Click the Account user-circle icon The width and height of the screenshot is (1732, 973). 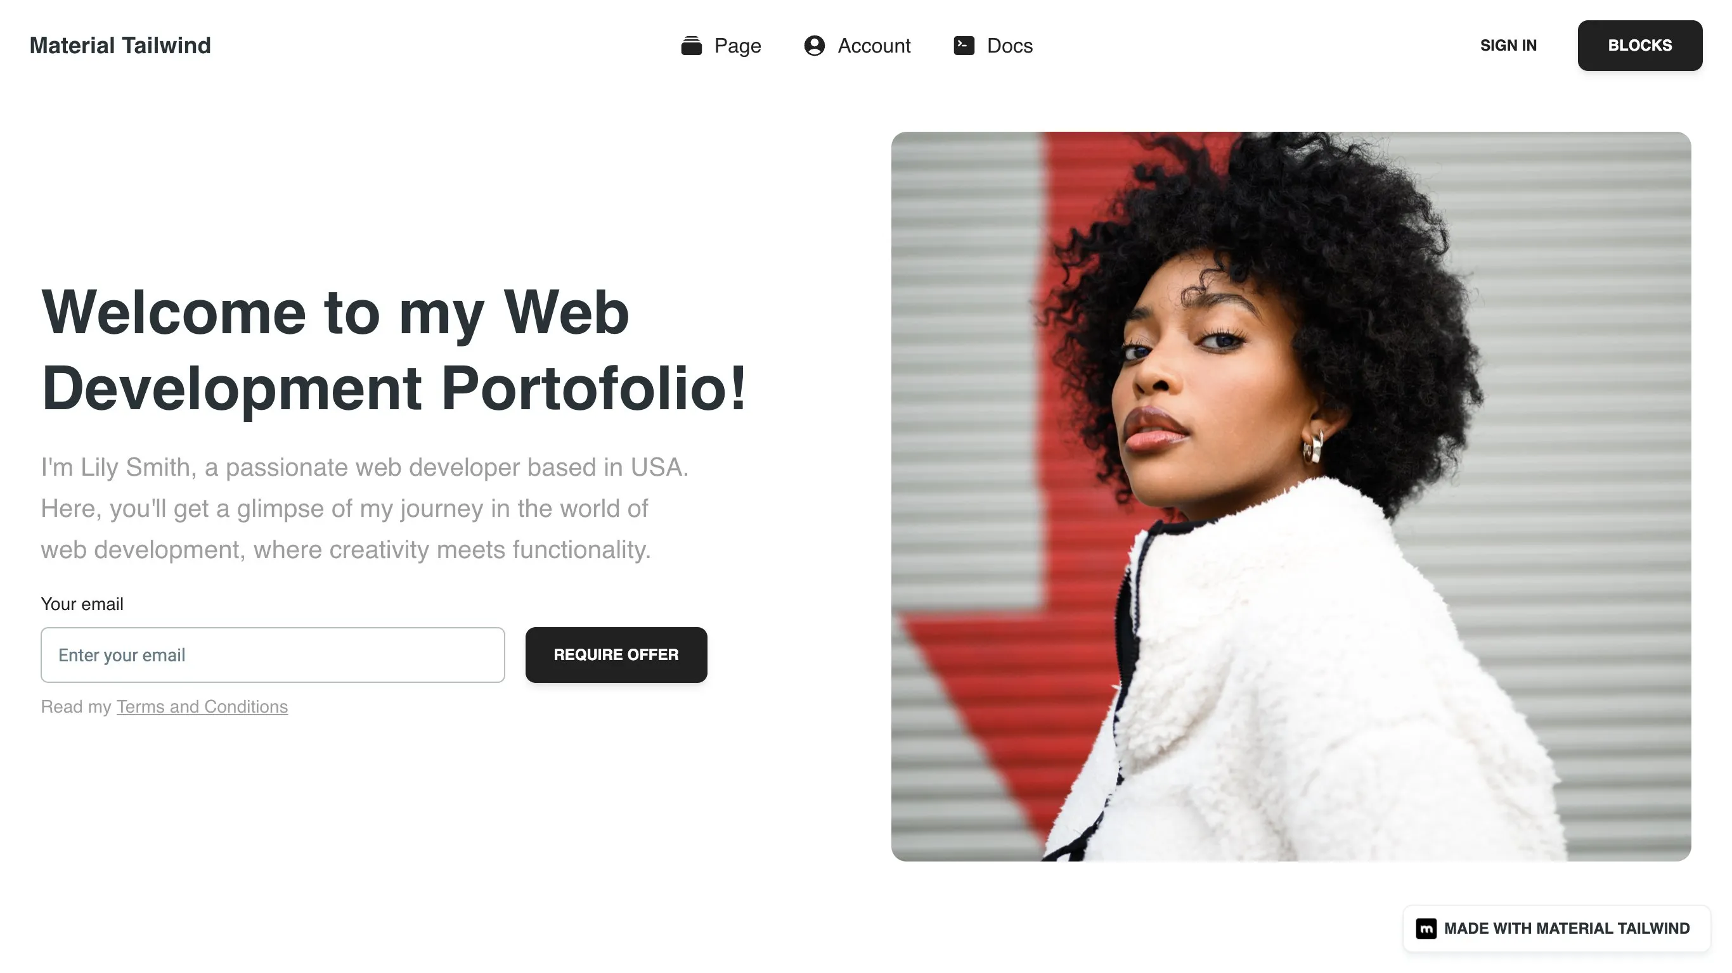(x=814, y=46)
